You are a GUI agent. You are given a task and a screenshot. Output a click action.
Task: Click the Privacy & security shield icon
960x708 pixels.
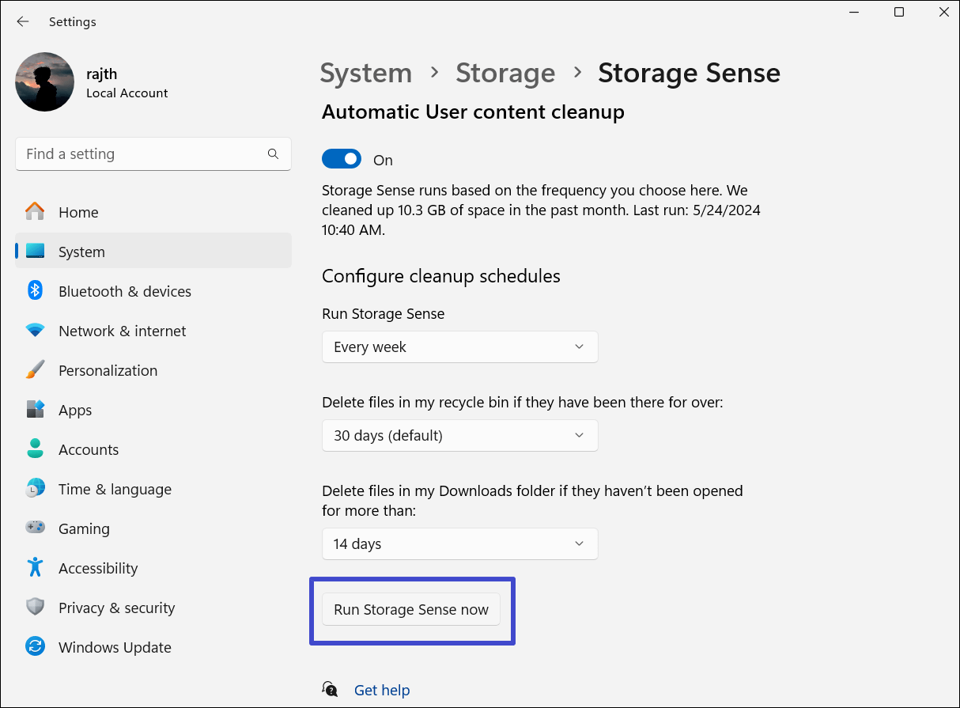tap(35, 607)
